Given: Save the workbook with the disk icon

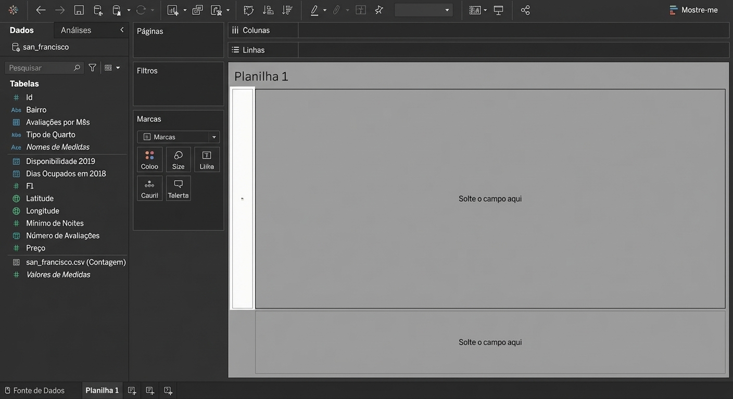Looking at the screenshot, I should point(79,10).
